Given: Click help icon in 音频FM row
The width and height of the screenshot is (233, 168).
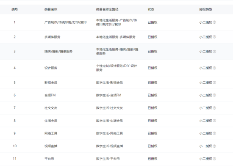Looking at the screenshot, I should (214, 95).
